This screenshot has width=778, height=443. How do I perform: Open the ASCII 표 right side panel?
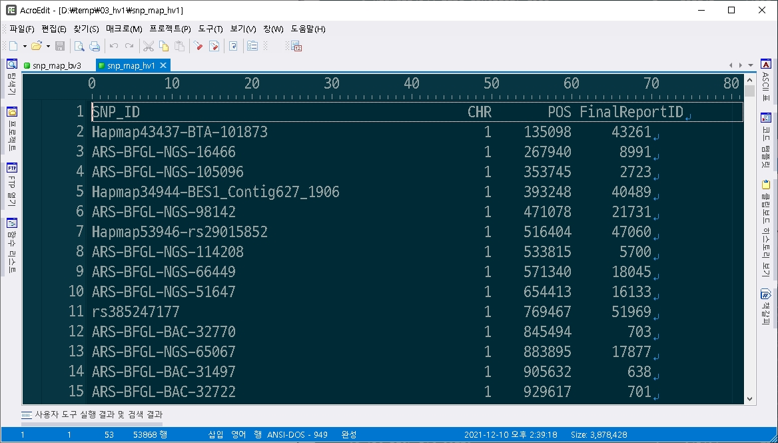pos(765,81)
